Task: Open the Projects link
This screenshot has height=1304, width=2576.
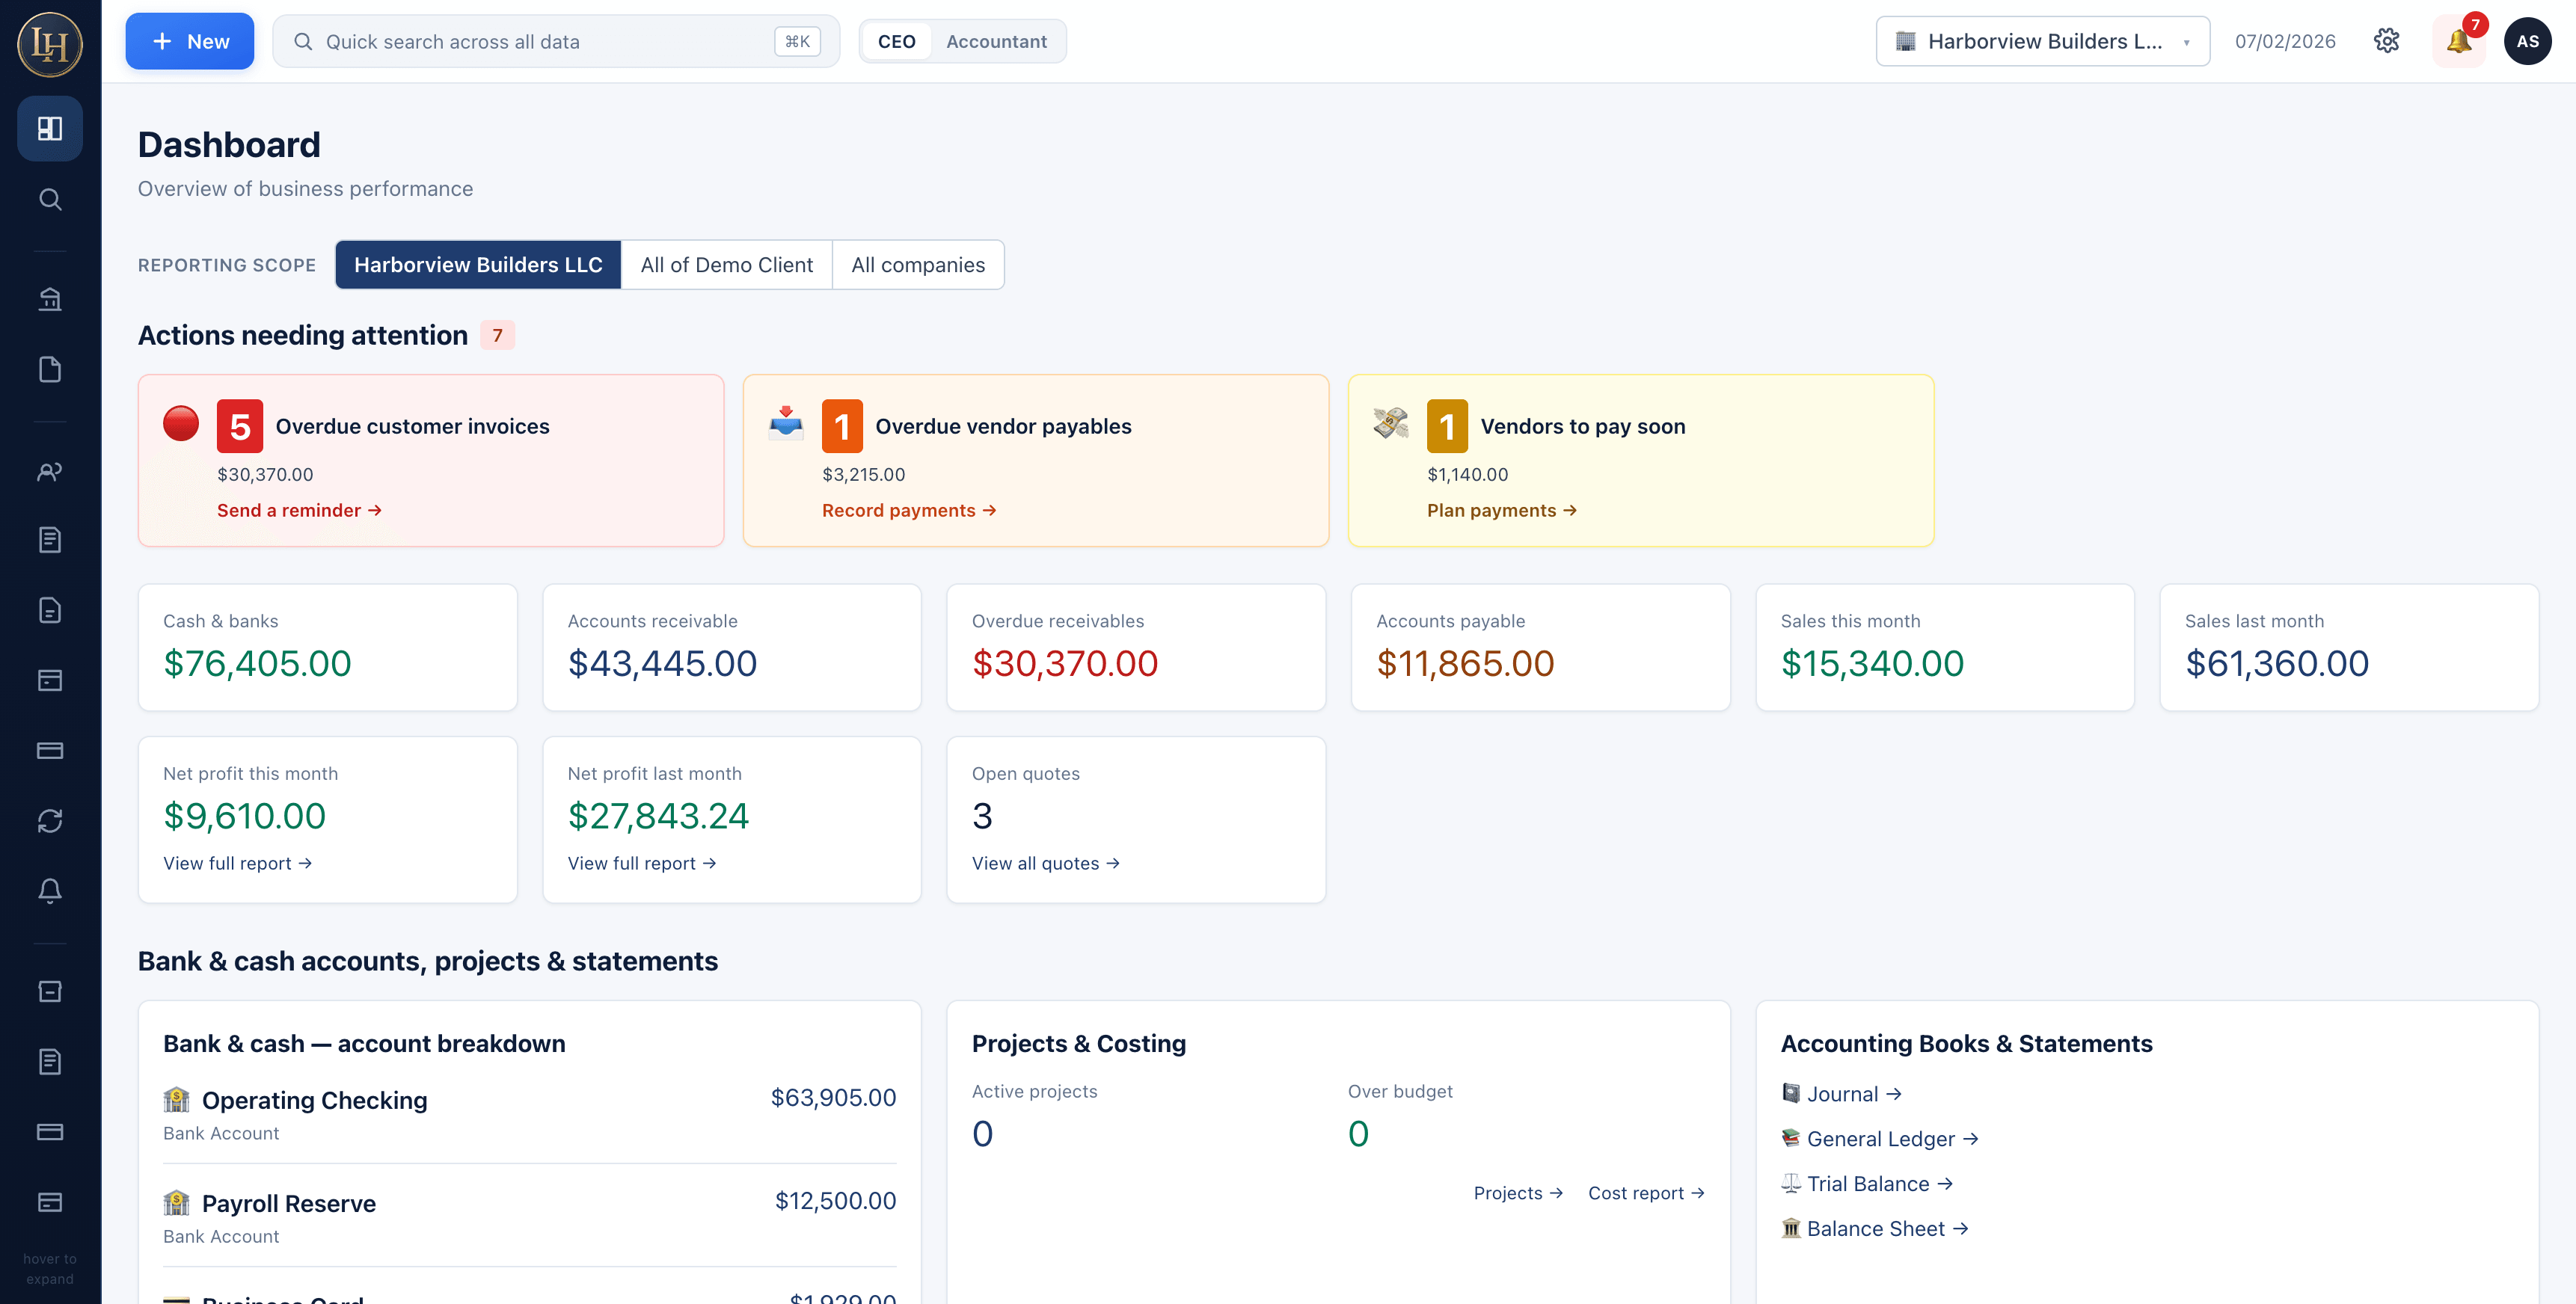Action: (x=1518, y=1193)
